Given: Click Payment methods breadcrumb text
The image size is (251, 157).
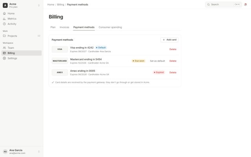Looking at the screenshot, I should click(78, 4).
